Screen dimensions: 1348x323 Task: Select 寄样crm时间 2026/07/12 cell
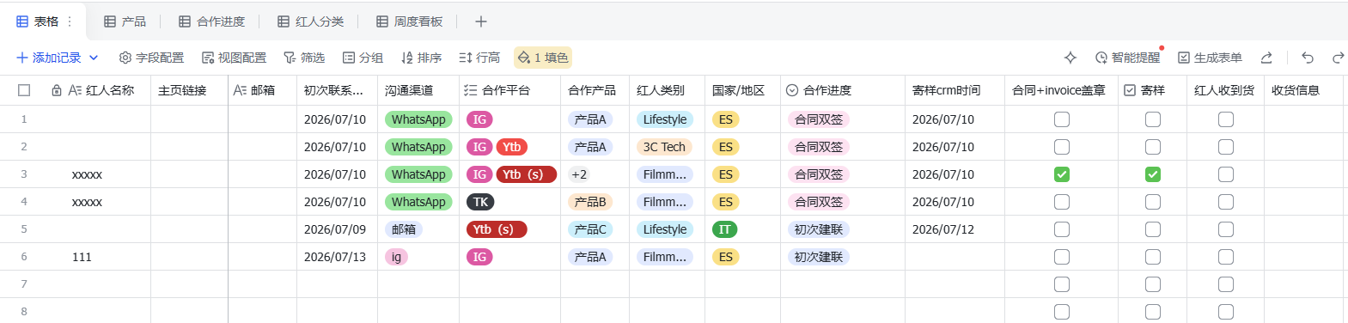pyautogui.click(x=955, y=229)
